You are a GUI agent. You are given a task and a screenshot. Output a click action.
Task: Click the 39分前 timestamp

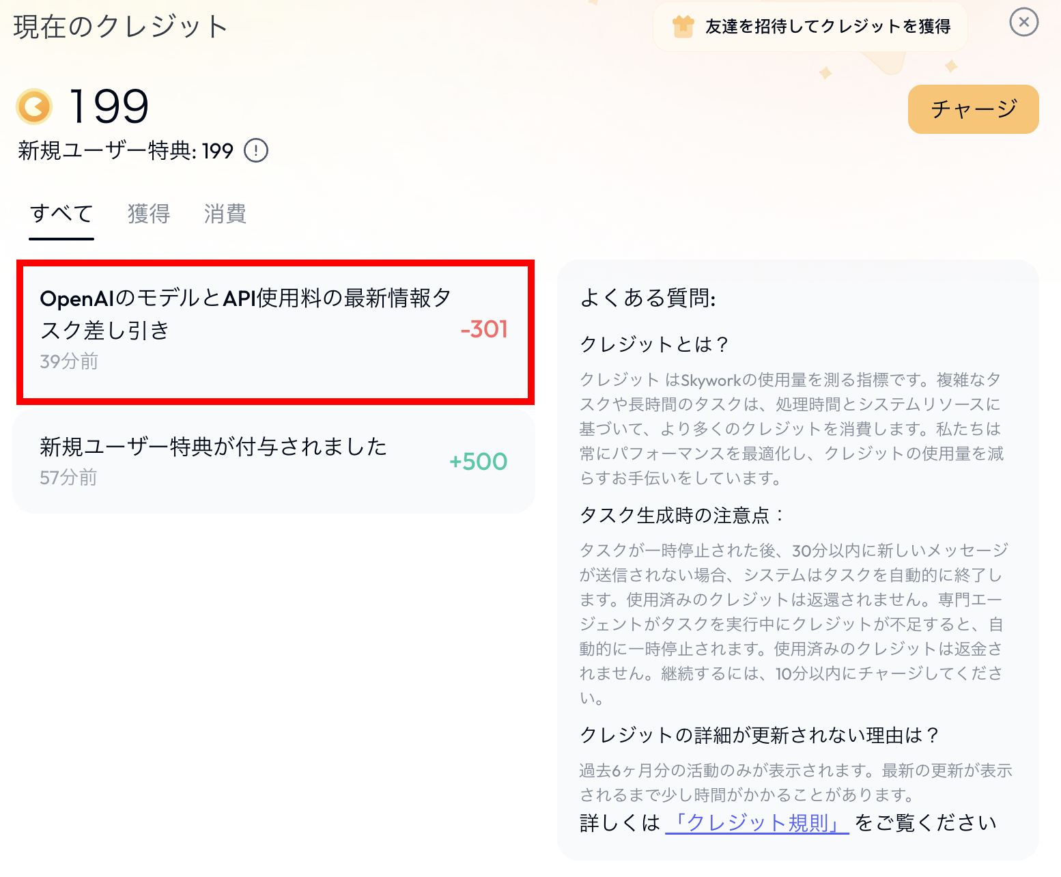(x=69, y=361)
